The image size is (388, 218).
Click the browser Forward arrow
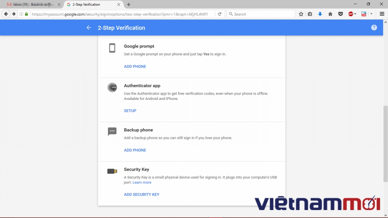[14, 14]
